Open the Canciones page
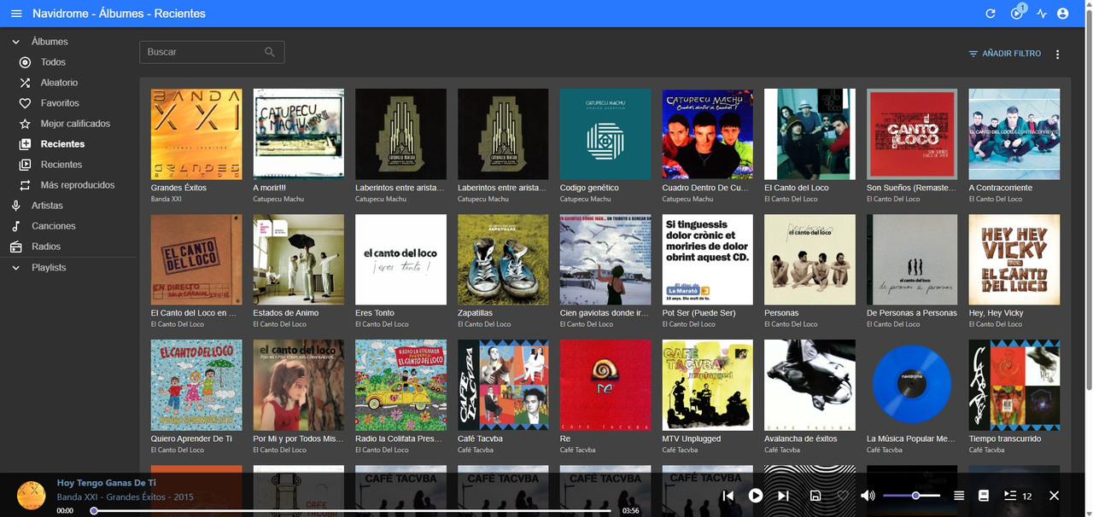This screenshot has height=517, width=1093. pyautogui.click(x=68, y=226)
